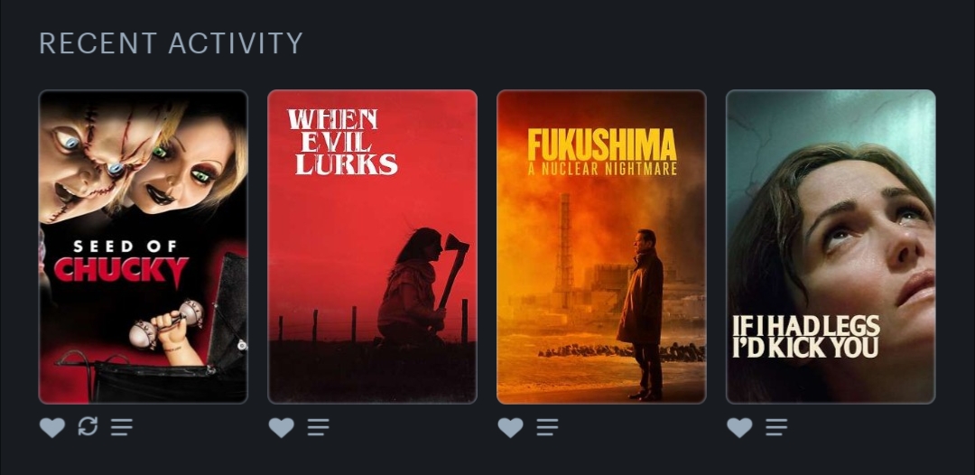
Task: Click the A Nuclear Nightmare subtitle on the poster
Action: pos(602,169)
